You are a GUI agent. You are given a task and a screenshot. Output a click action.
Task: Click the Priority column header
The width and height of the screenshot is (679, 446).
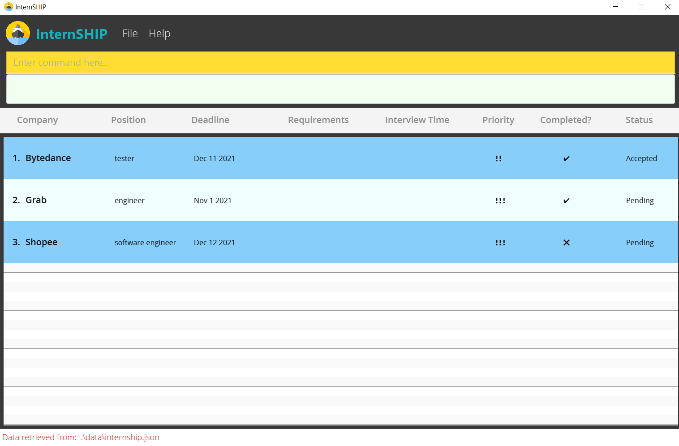point(499,120)
